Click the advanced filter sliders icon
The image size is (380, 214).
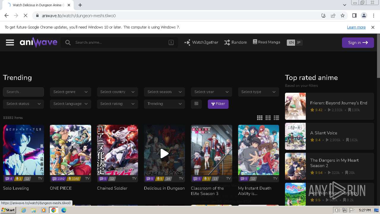click(196, 104)
